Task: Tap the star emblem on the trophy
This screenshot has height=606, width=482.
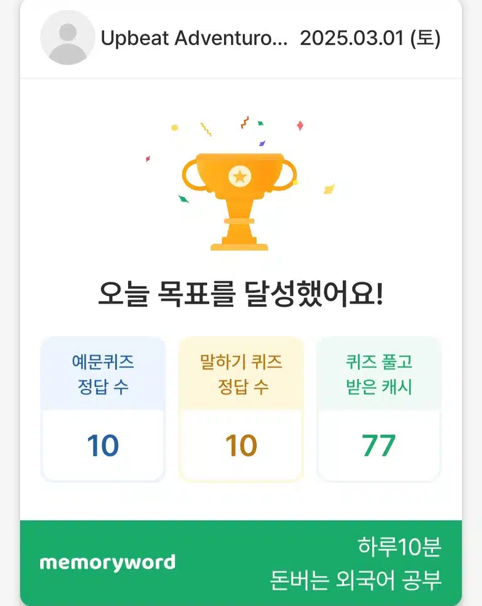Action: (240, 176)
